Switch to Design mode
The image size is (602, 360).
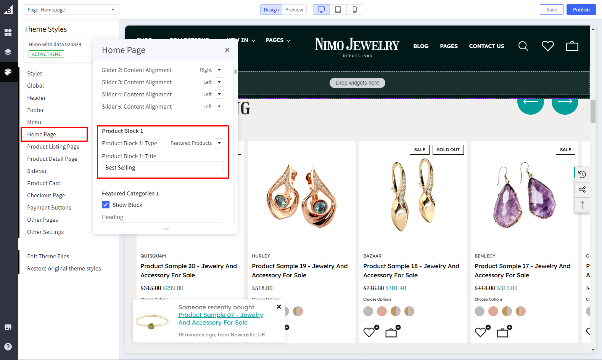pyautogui.click(x=271, y=10)
